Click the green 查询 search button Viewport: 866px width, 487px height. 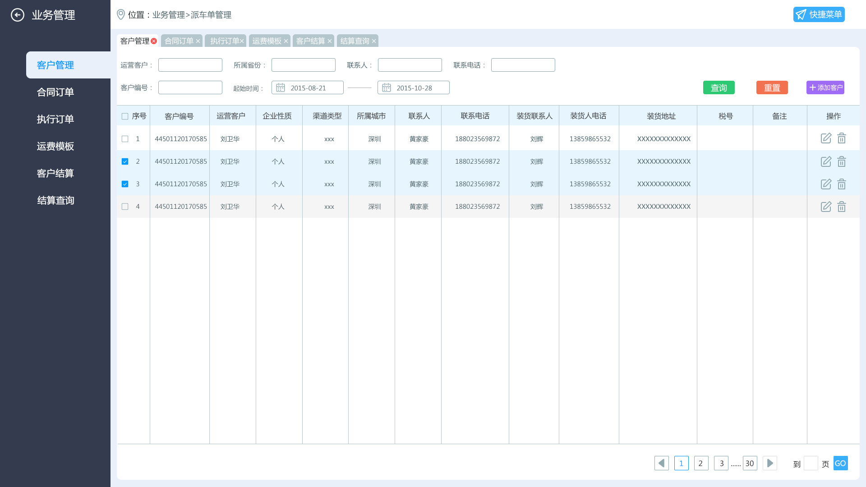tap(719, 87)
